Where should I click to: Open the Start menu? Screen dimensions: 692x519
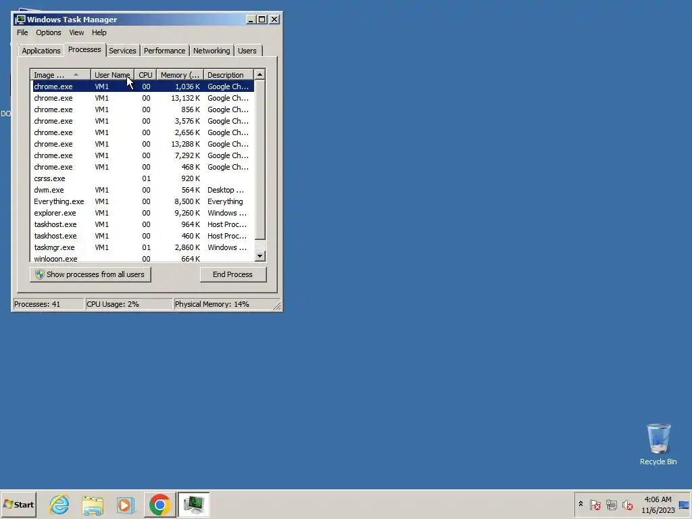point(18,504)
